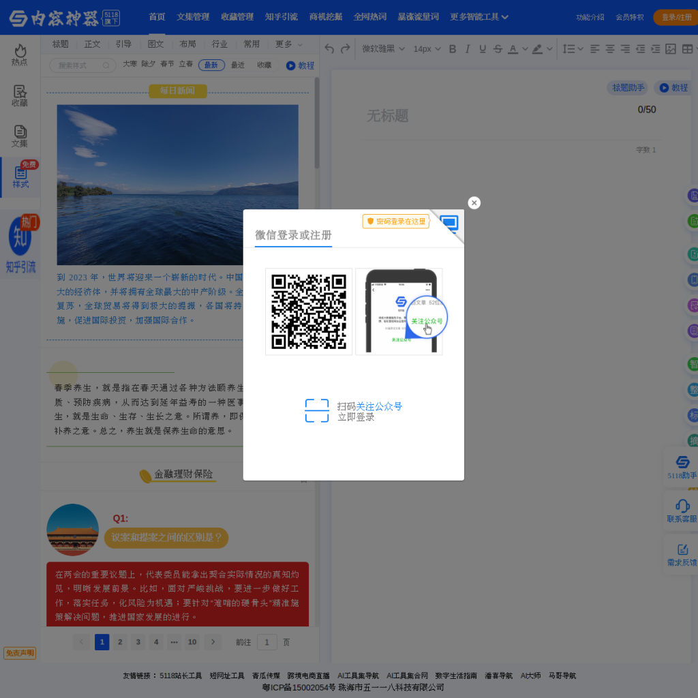This screenshot has width=698, height=698.
Task: Align text right
Action: pos(625,49)
